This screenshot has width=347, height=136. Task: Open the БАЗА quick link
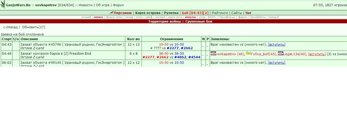pos(212,17)
